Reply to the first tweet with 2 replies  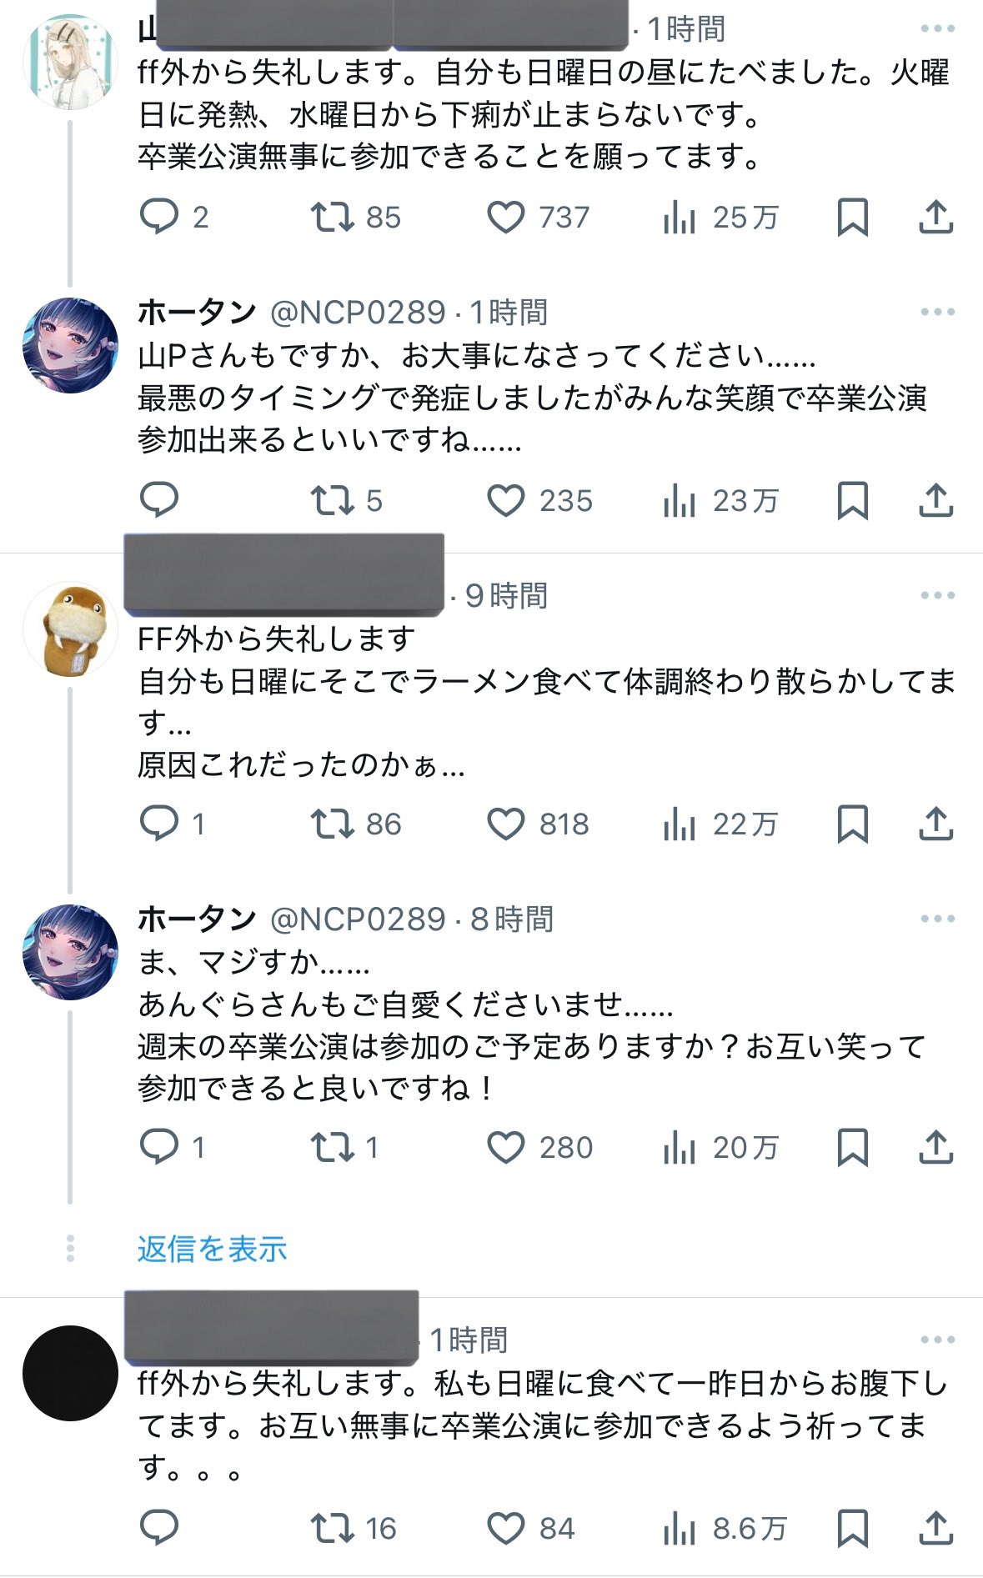pos(158,217)
